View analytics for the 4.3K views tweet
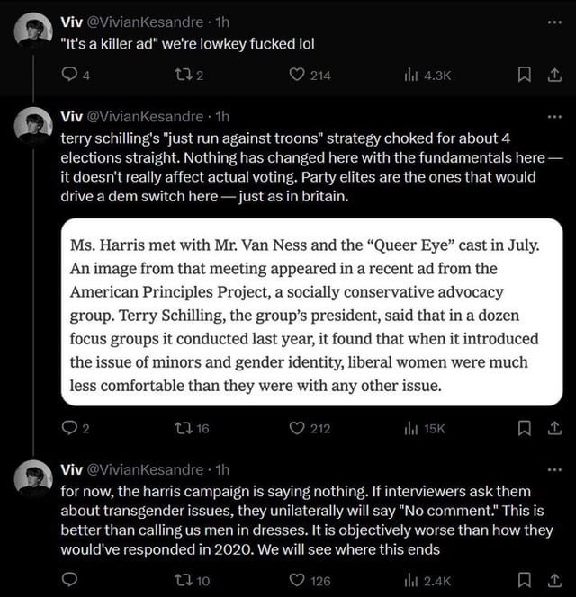Image resolution: width=576 pixels, height=597 pixels. (x=427, y=75)
